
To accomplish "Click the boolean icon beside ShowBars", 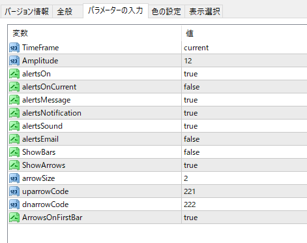I will pos(14,152).
